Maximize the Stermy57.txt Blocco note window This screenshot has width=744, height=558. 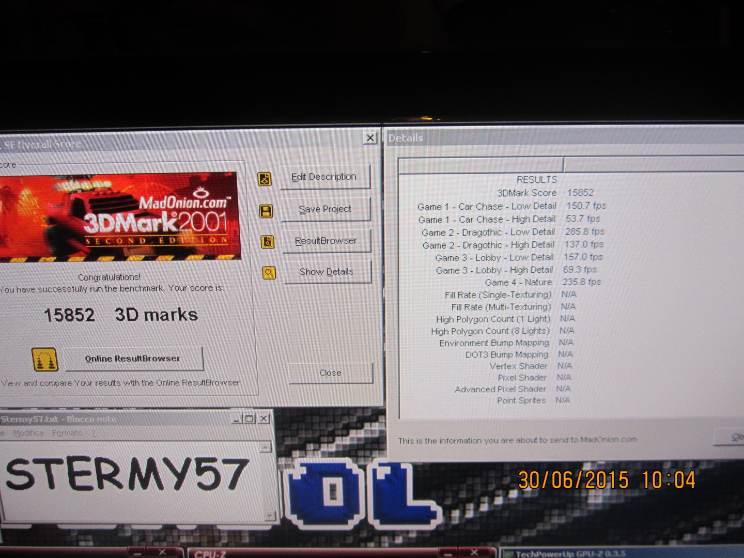[x=250, y=419]
